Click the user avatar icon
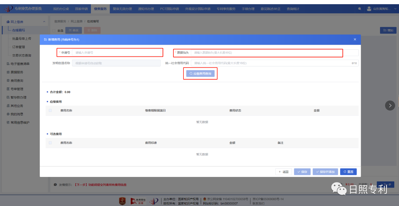Image resolution: width=399 pixels, height=206 pixels. pyautogui.click(x=369, y=9)
